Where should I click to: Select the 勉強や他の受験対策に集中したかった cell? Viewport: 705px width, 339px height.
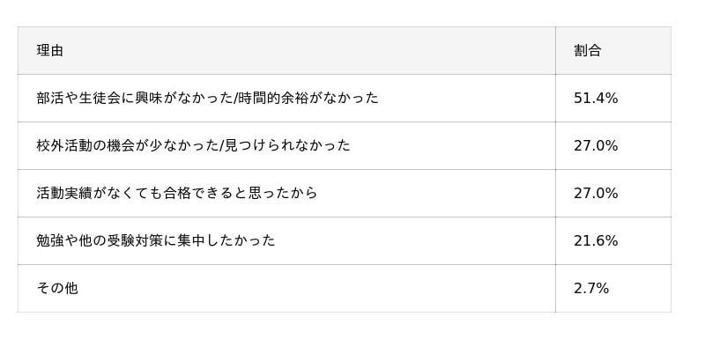(x=286, y=241)
